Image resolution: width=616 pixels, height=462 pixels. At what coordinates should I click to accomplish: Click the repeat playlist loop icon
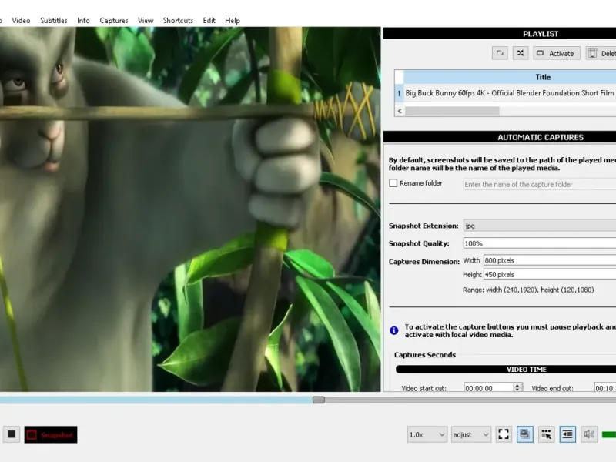click(500, 53)
